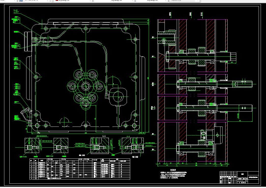Select the 技术条件 technical requirements heading
The width and height of the screenshot is (266, 188).
tap(173, 170)
